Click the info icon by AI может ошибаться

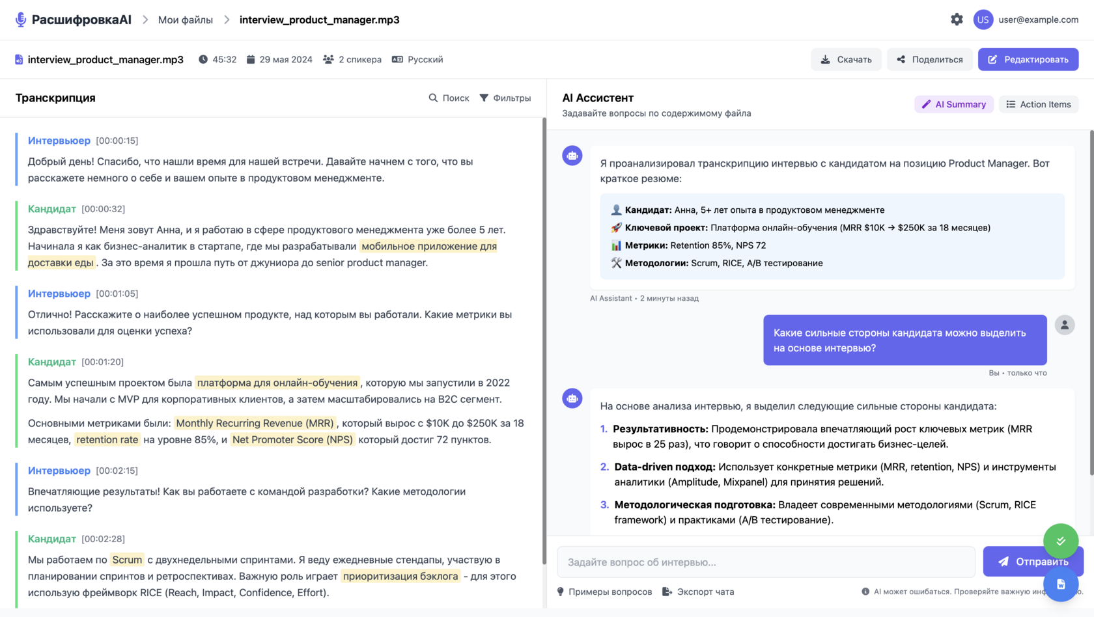pyautogui.click(x=865, y=592)
